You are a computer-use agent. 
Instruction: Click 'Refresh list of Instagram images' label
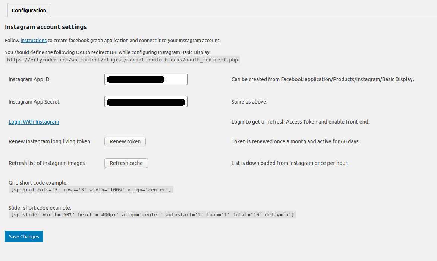(x=47, y=163)
